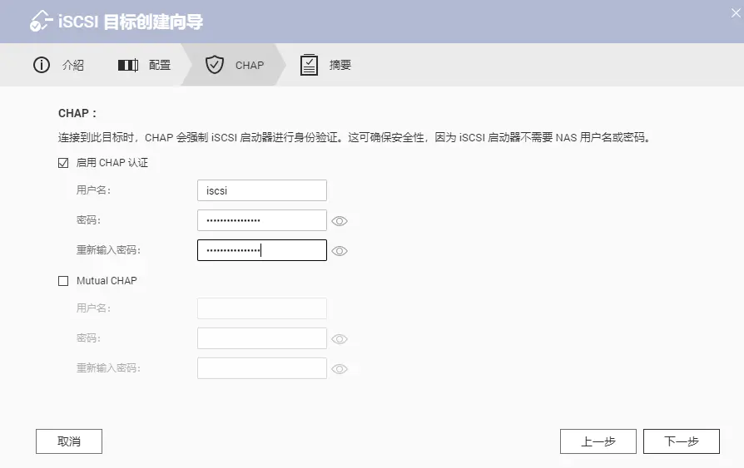Screen dimensions: 744x468
Task: Show the CHAP password with eye icon
Action: pyautogui.click(x=340, y=221)
